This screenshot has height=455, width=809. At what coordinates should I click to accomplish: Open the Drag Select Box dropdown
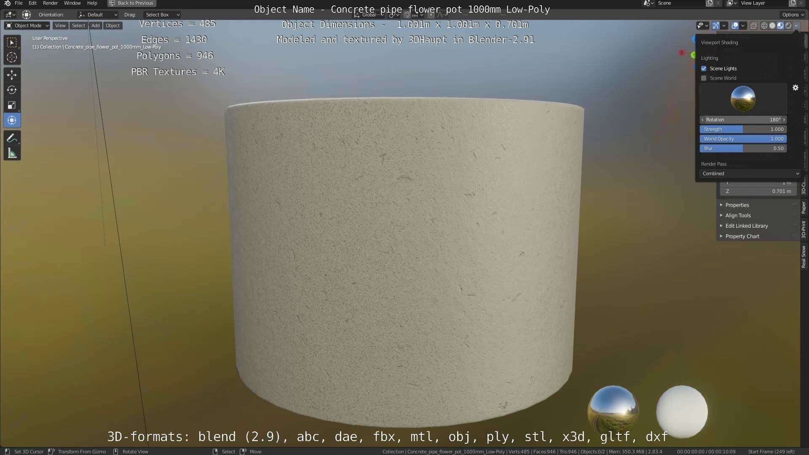[x=162, y=15]
